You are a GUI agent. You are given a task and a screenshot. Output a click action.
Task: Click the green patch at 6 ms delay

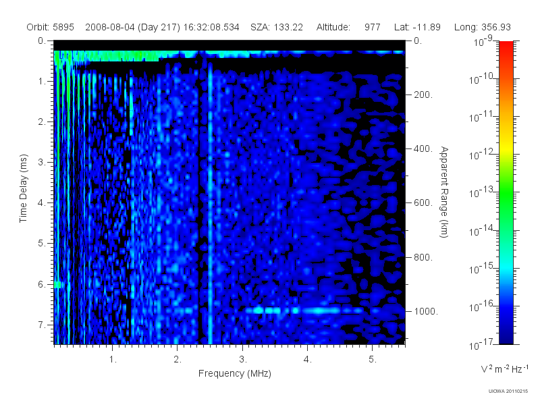(x=57, y=285)
